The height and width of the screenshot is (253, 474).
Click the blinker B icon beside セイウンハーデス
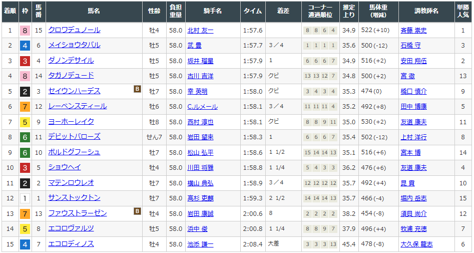(x=137, y=90)
